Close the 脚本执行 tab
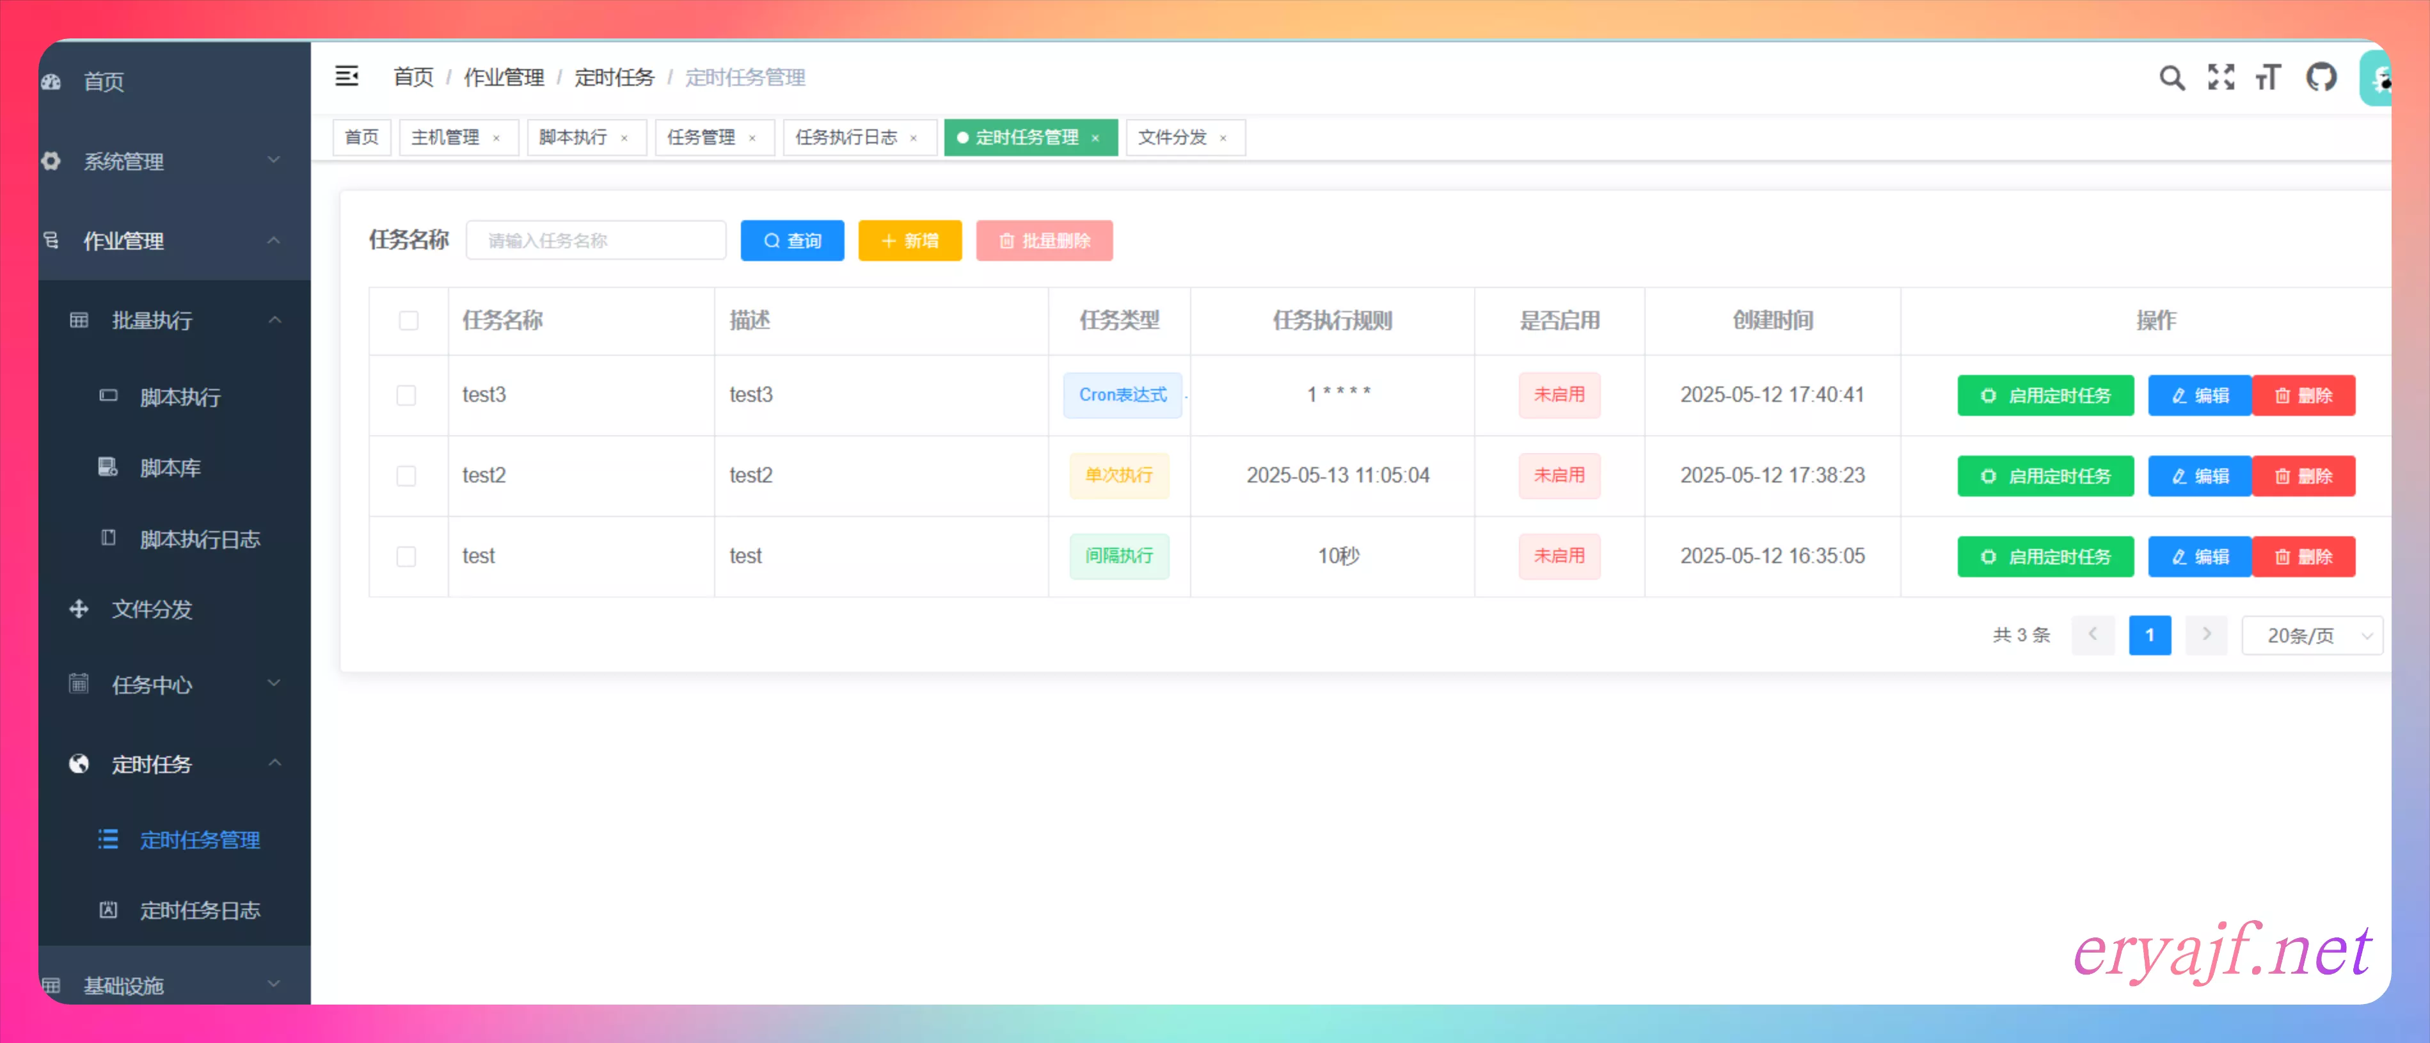The width and height of the screenshot is (2430, 1043). (x=624, y=139)
